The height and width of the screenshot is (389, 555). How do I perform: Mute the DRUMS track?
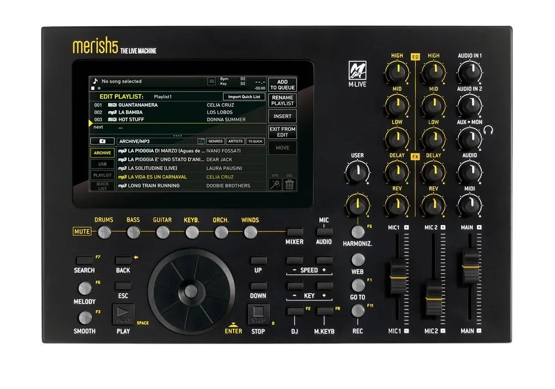pyautogui.click(x=104, y=232)
